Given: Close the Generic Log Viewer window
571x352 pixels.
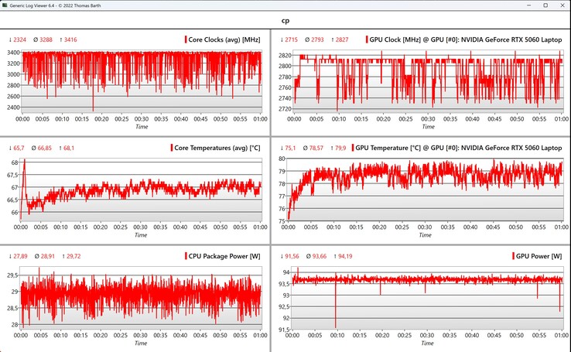Looking at the screenshot, I should tap(561, 5).
